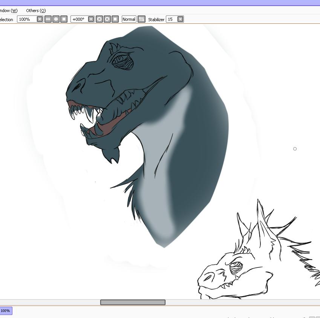Open the Others menu
The image size is (320, 318).
(x=36, y=11)
